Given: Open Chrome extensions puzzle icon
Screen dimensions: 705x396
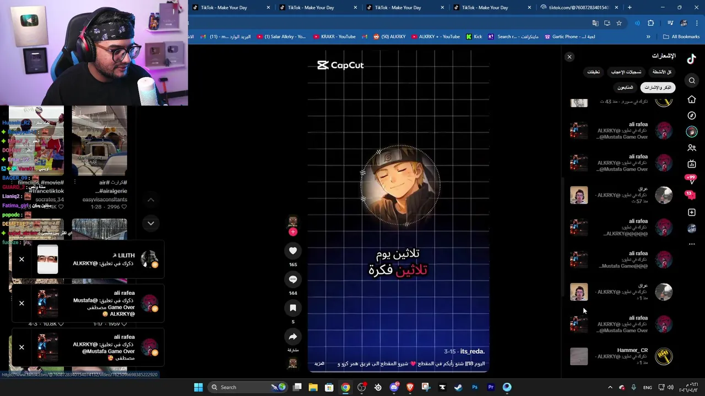Looking at the screenshot, I should (651, 23).
